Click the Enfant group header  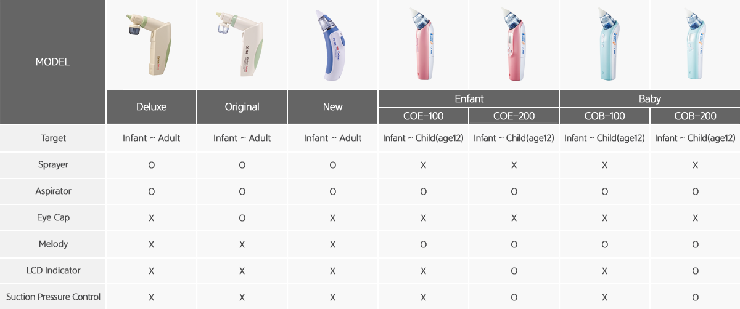[469, 98]
